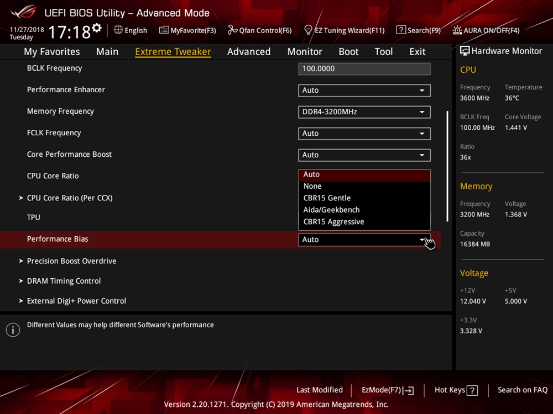Collapse the Performance Bias dropdown arrow
The width and height of the screenshot is (553, 414).
[x=422, y=240]
